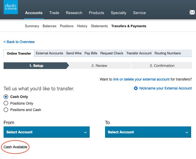The width and height of the screenshot is (196, 159).
Task: Click the gear icon beside Nickname External Account
Action: point(136,88)
